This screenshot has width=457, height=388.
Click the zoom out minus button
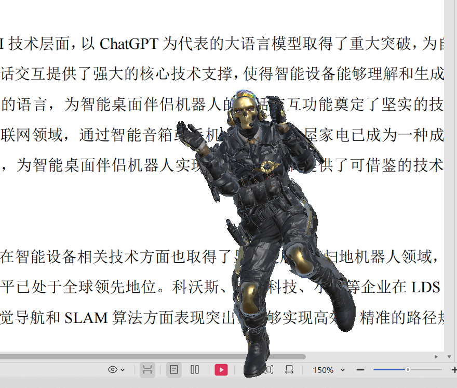360,370
